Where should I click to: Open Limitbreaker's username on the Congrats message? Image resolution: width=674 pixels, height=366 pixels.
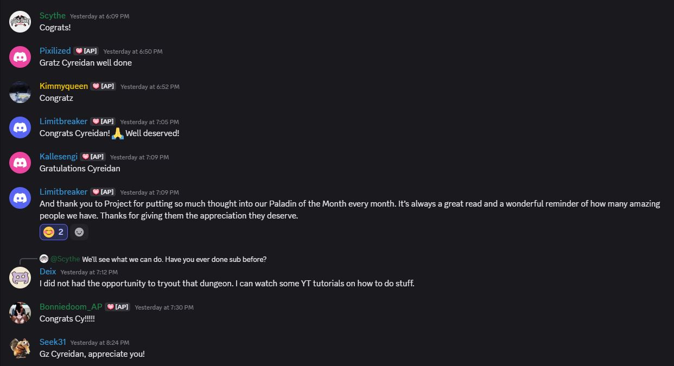pos(63,121)
